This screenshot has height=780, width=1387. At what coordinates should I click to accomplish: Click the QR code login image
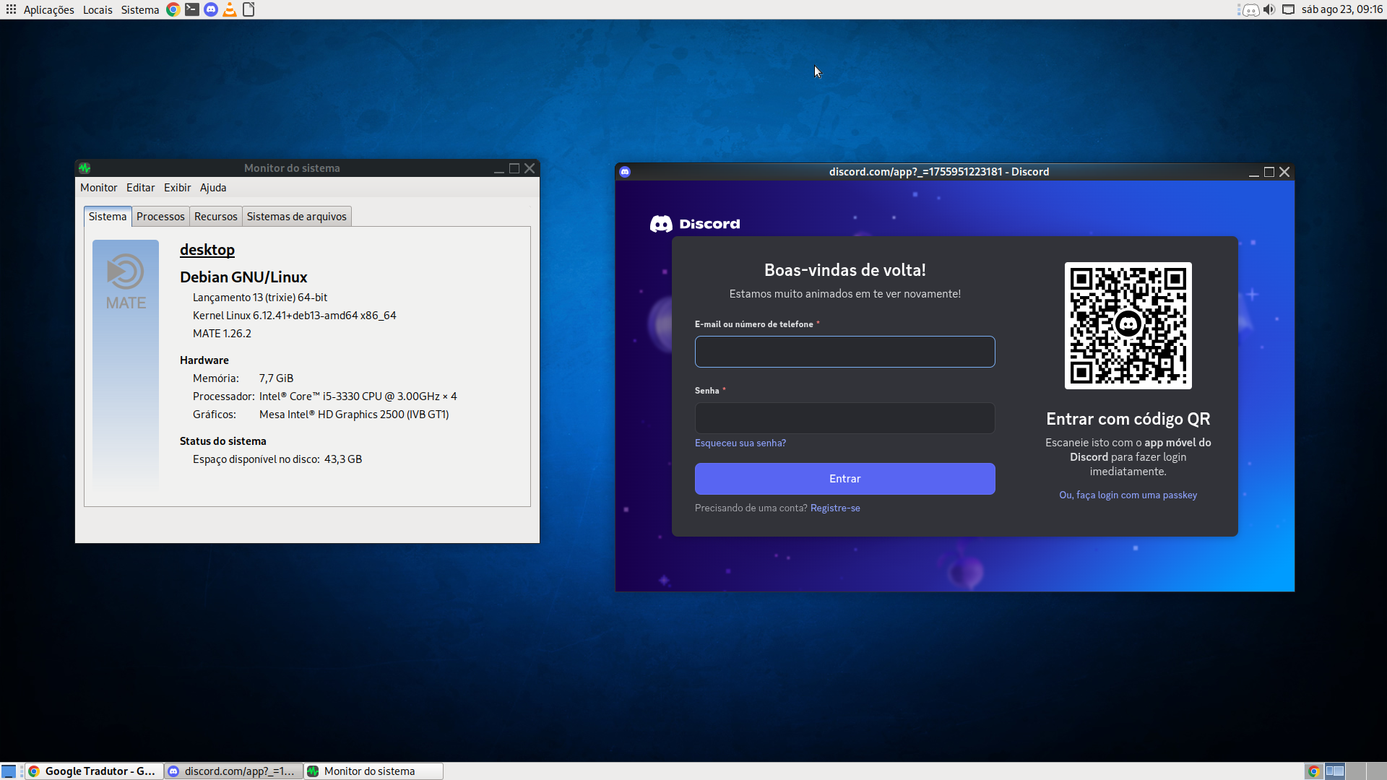(x=1128, y=326)
